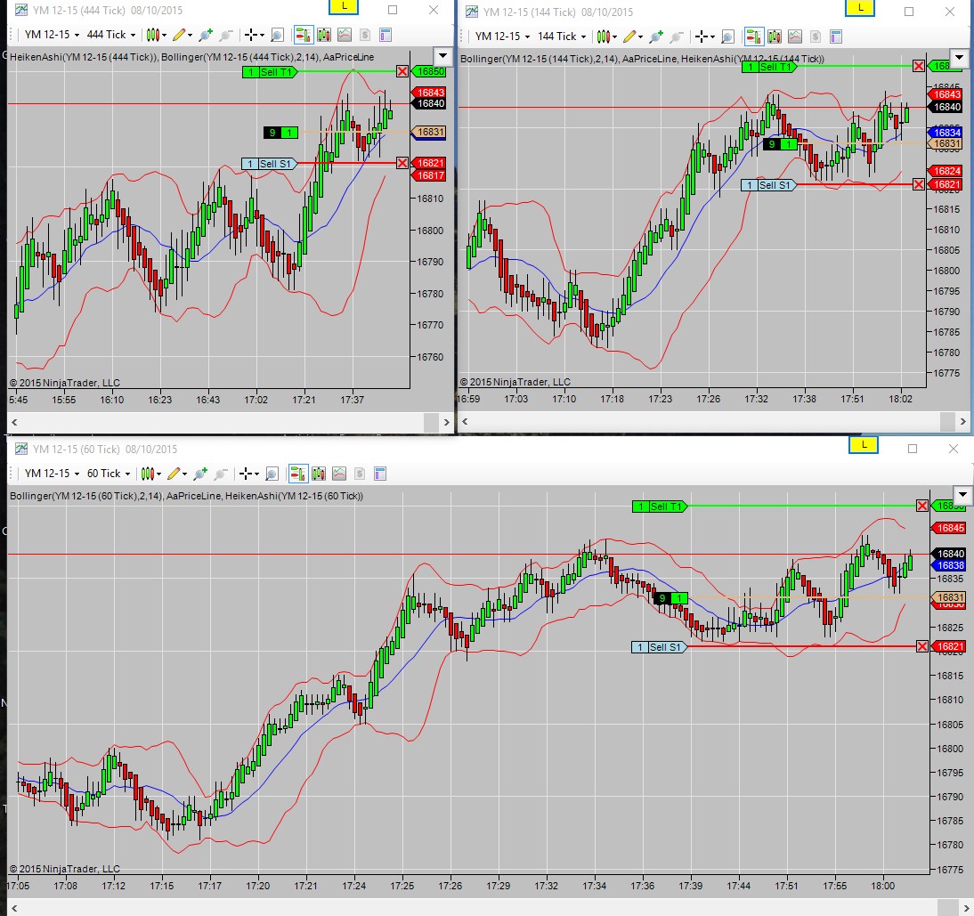Click position marker 9 1 in 444 Tick chart
Image resolution: width=974 pixels, height=916 pixels.
(280, 133)
